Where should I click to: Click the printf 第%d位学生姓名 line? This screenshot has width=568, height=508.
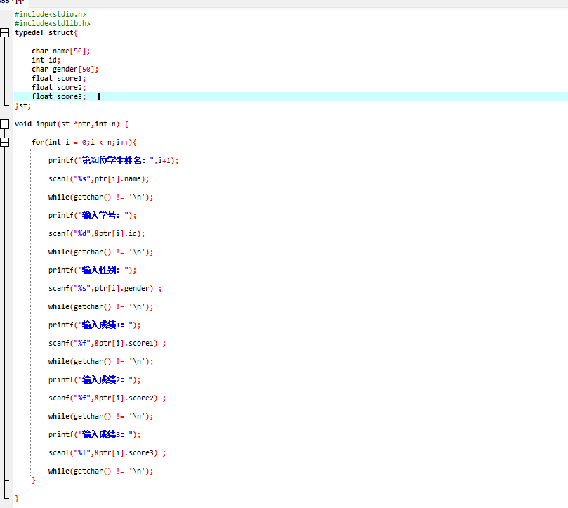coord(113,161)
